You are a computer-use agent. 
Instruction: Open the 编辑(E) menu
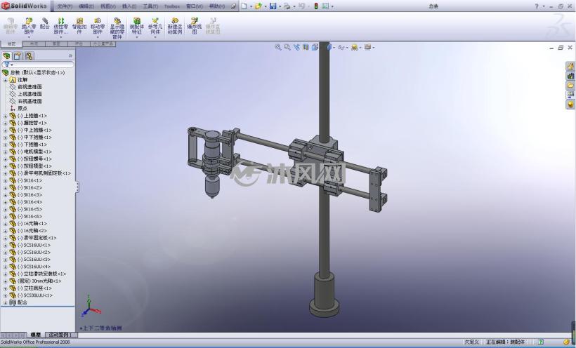click(86, 6)
